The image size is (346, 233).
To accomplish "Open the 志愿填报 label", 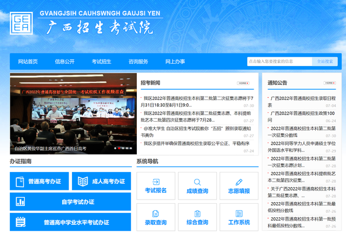I will point(239,191).
